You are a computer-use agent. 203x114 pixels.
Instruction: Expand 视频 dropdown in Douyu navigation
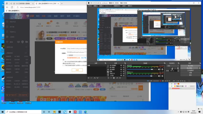pyautogui.click(x=56, y=16)
